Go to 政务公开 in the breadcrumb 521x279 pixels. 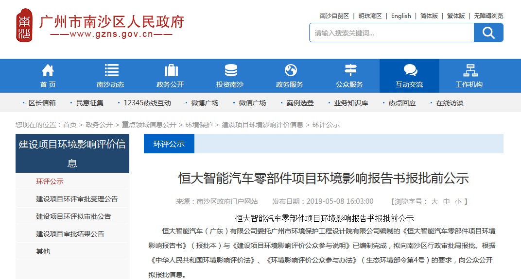(99, 125)
